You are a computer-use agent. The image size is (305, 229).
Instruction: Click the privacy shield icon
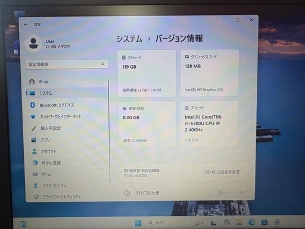click(x=36, y=197)
